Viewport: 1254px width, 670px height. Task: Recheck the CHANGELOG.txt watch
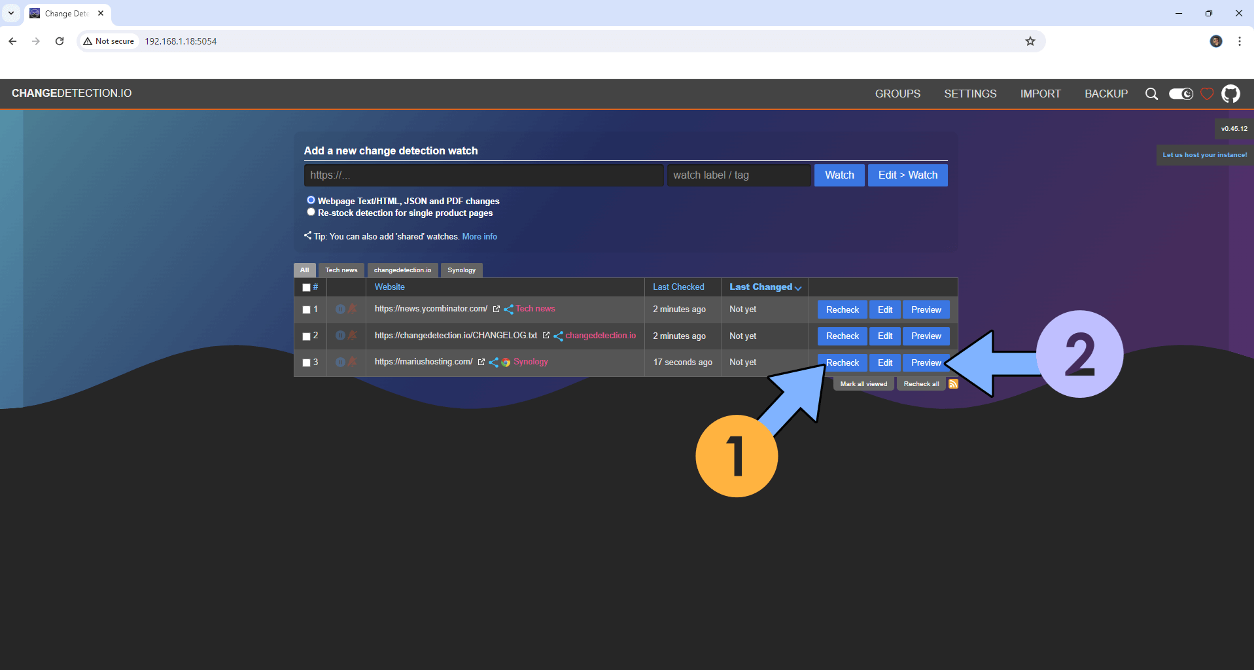pos(843,336)
